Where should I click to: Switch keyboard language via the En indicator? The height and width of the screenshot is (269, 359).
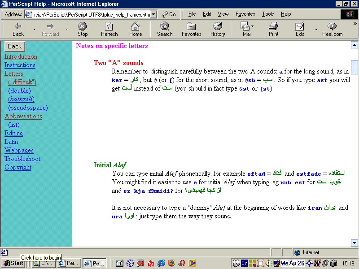(245, 264)
